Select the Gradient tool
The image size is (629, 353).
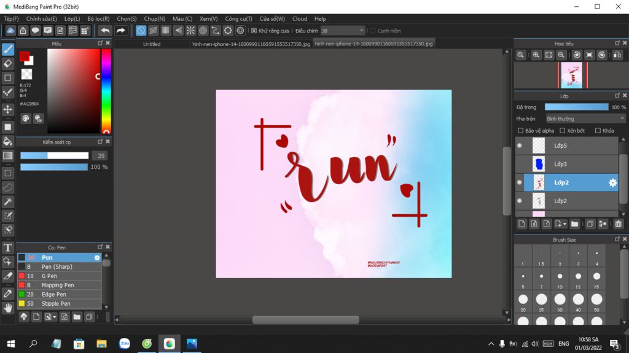click(x=7, y=156)
